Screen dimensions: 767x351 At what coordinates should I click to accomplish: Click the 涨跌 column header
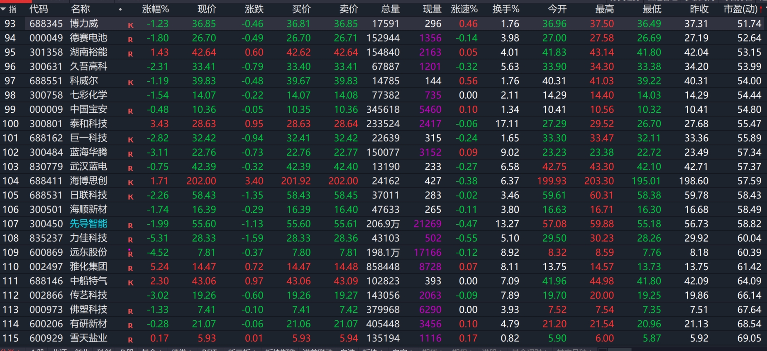pyautogui.click(x=254, y=9)
